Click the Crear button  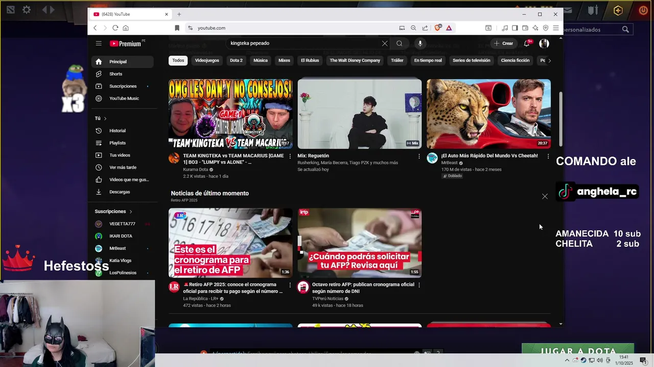tap(503, 43)
